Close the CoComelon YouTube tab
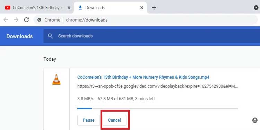260x130 pixels. click(69, 8)
